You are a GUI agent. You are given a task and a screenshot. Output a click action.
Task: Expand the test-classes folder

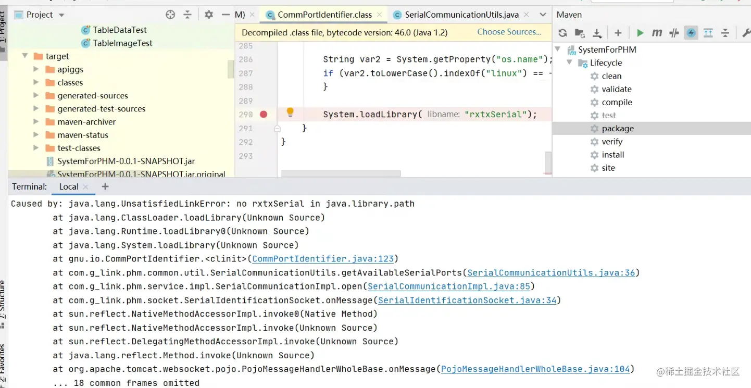click(x=36, y=148)
